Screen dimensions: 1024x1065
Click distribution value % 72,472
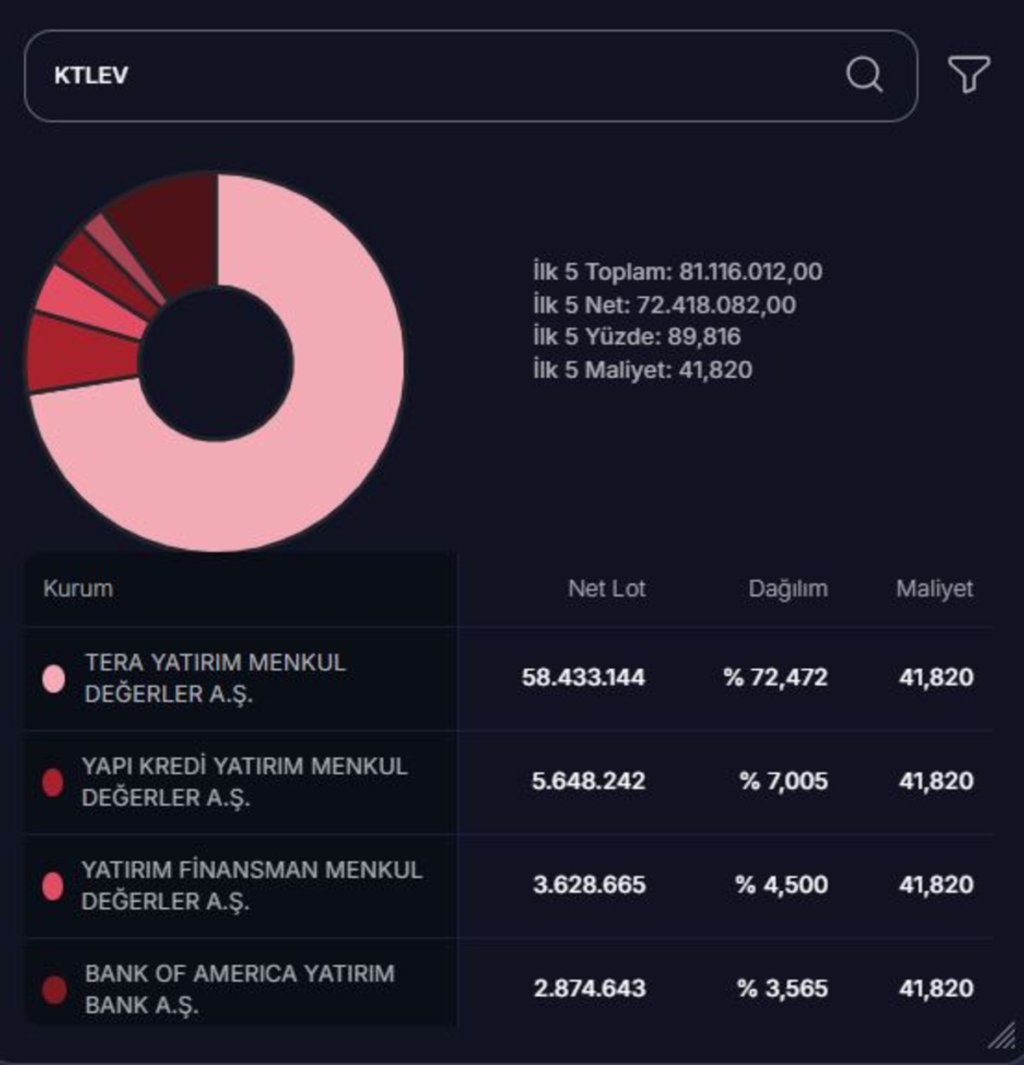pos(776,678)
